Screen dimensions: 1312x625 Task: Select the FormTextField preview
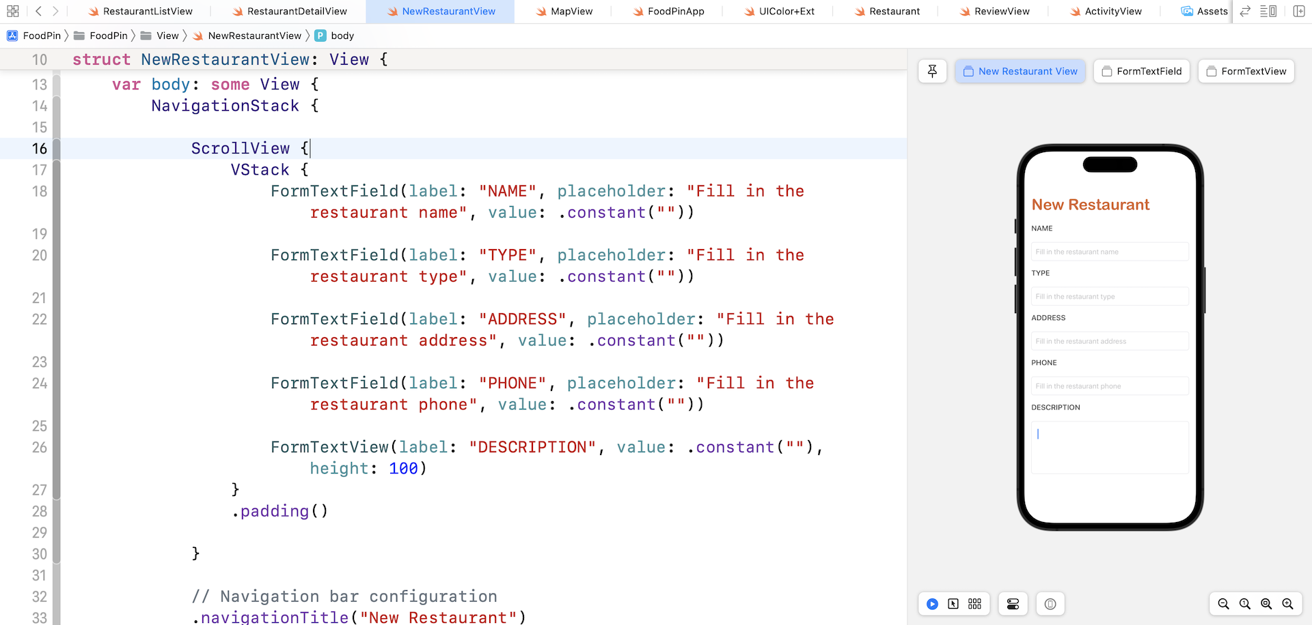pos(1142,71)
